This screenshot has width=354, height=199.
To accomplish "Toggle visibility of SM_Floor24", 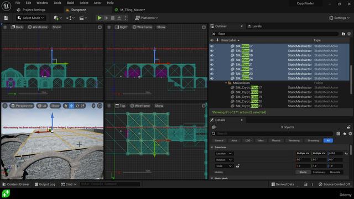I will pos(212,78).
